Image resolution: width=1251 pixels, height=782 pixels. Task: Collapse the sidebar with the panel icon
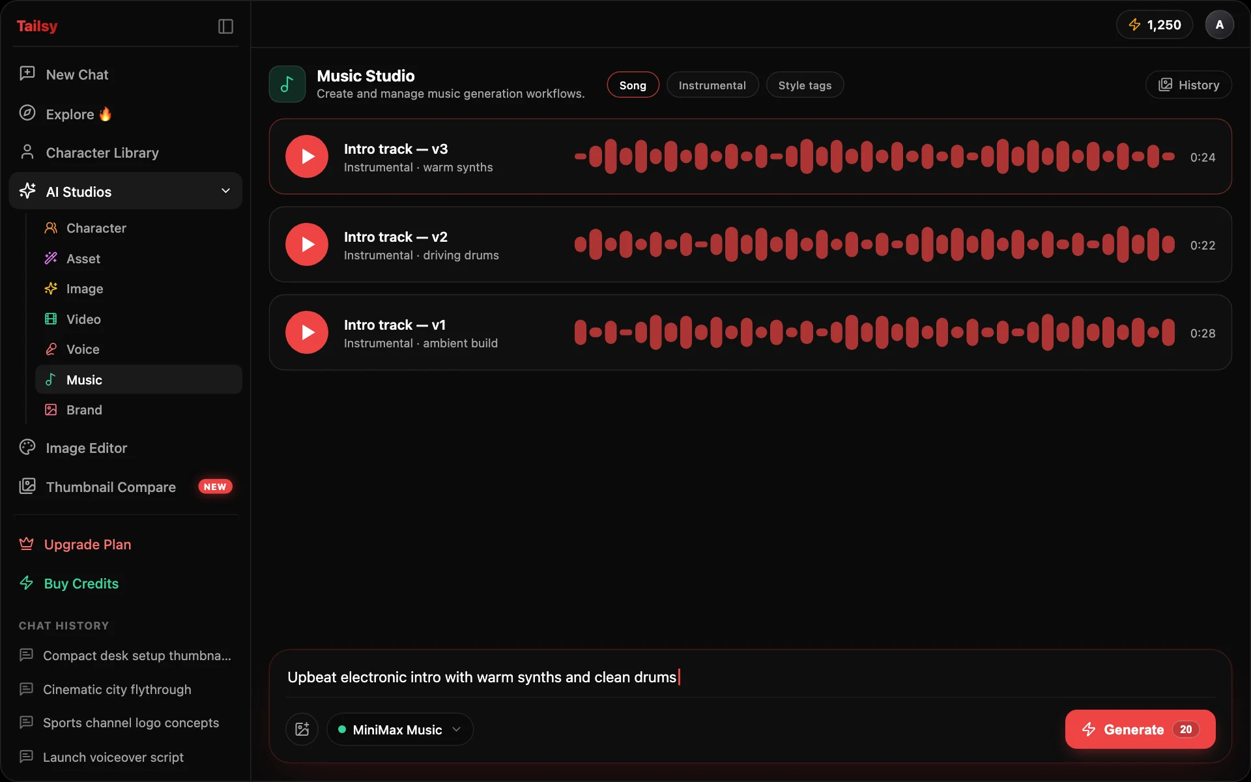(x=225, y=26)
